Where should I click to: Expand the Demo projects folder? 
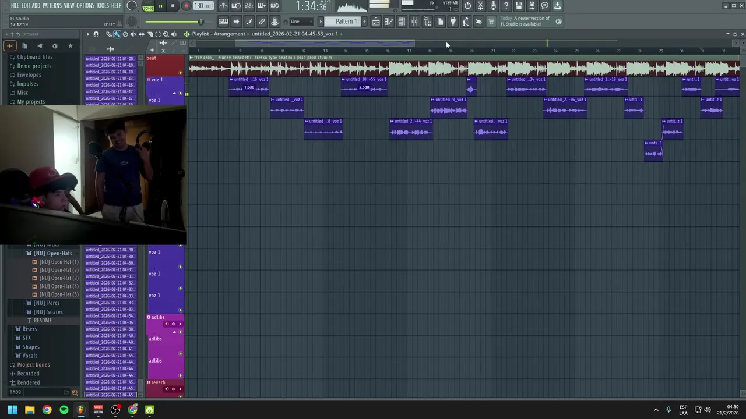coord(34,66)
